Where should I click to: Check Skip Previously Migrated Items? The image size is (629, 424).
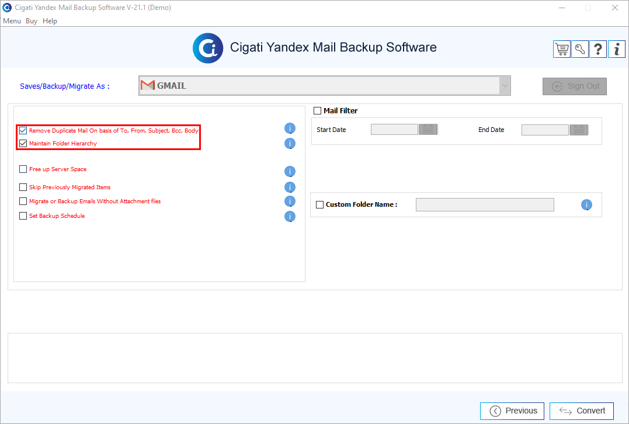pos(23,187)
